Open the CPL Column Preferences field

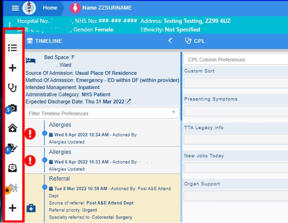(236, 60)
